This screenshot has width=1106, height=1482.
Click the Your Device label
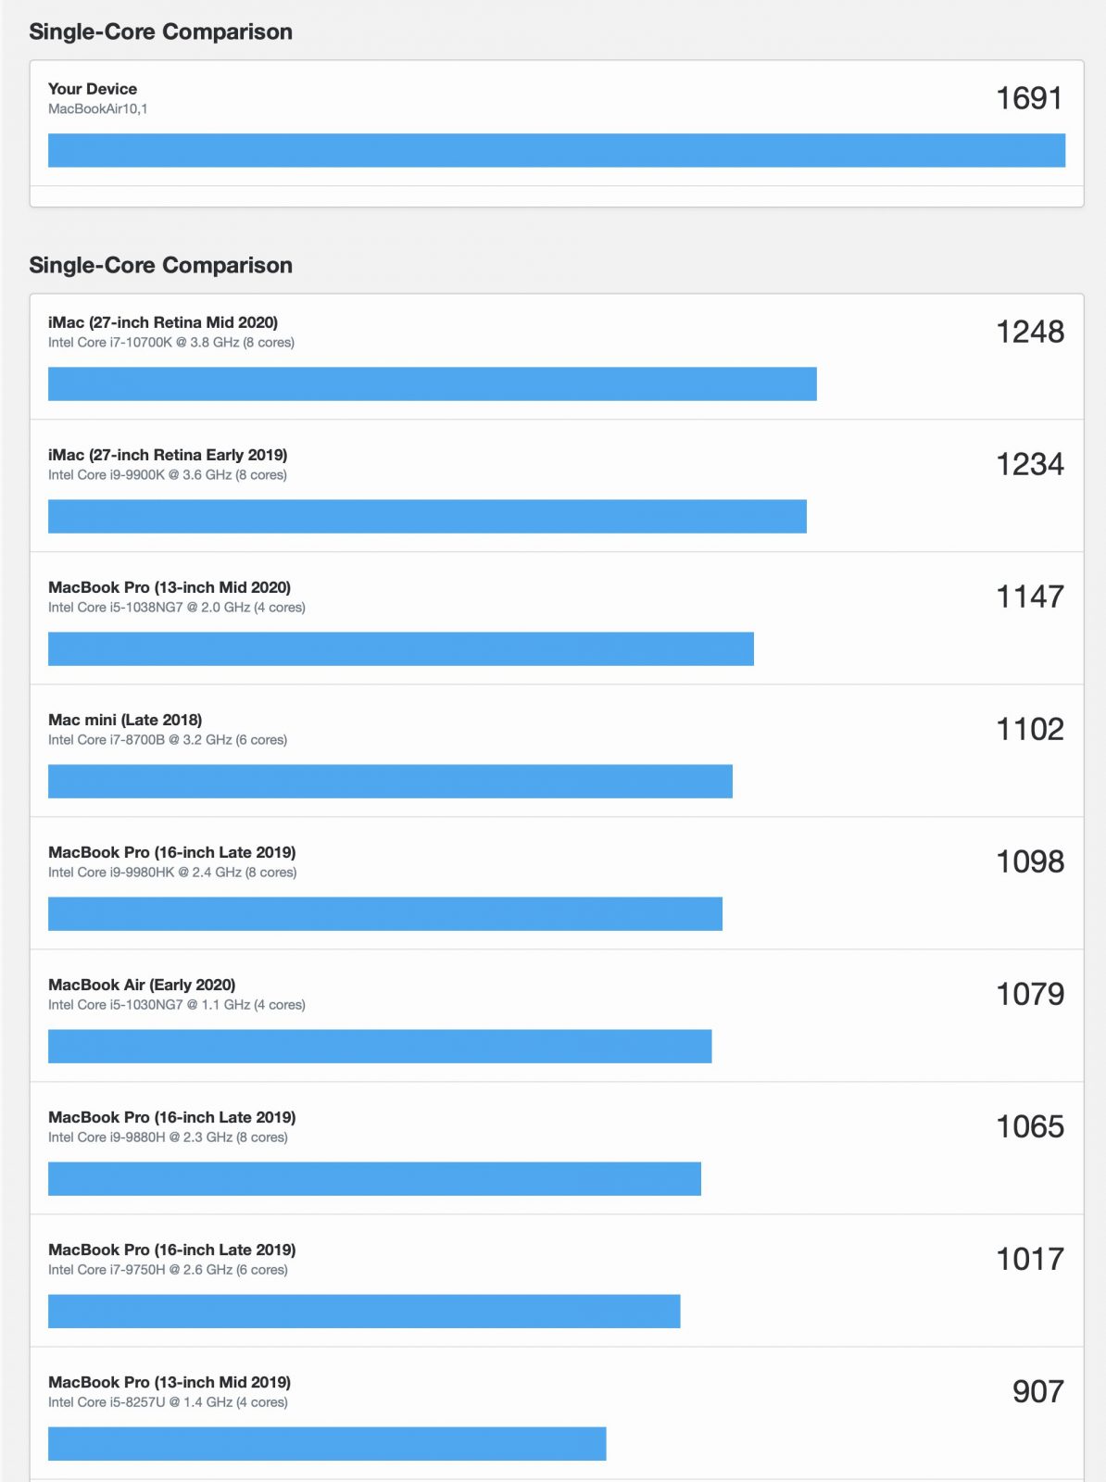[x=93, y=89]
